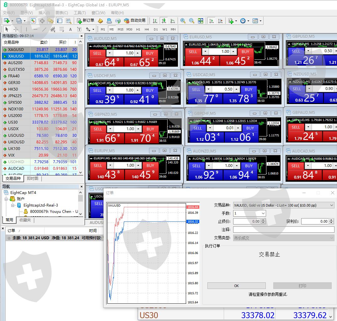This screenshot has height=321, width=337.
Task: Select the text label A tool
Action: click(70, 30)
